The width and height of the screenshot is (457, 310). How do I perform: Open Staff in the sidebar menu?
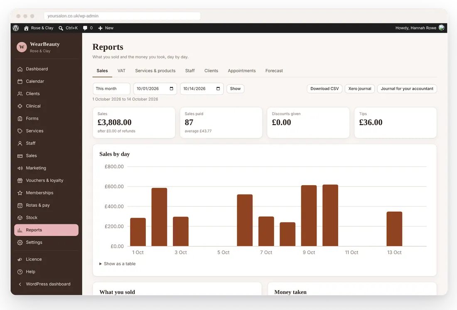click(46, 143)
